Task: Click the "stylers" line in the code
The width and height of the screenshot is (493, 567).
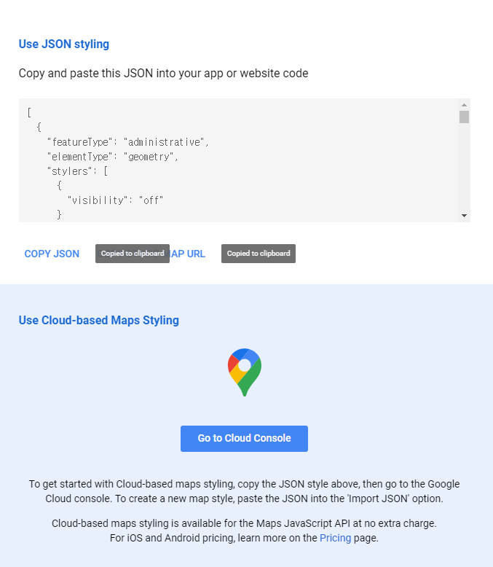Action: 77,171
